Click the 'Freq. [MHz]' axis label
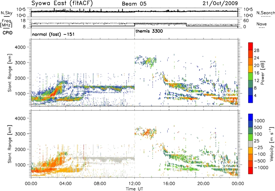Image resolution: width=275 pixels, height=191 pixels. tap(6, 23)
